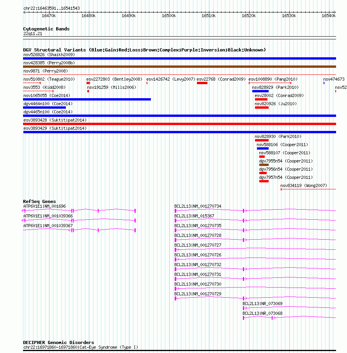Click nsv828930 (Park2010) label
The width and height of the screenshot is (347, 353).
coord(278,136)
